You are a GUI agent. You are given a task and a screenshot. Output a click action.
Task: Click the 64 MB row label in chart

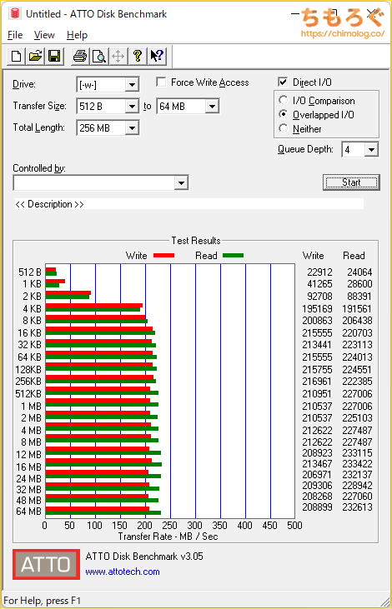29,512
